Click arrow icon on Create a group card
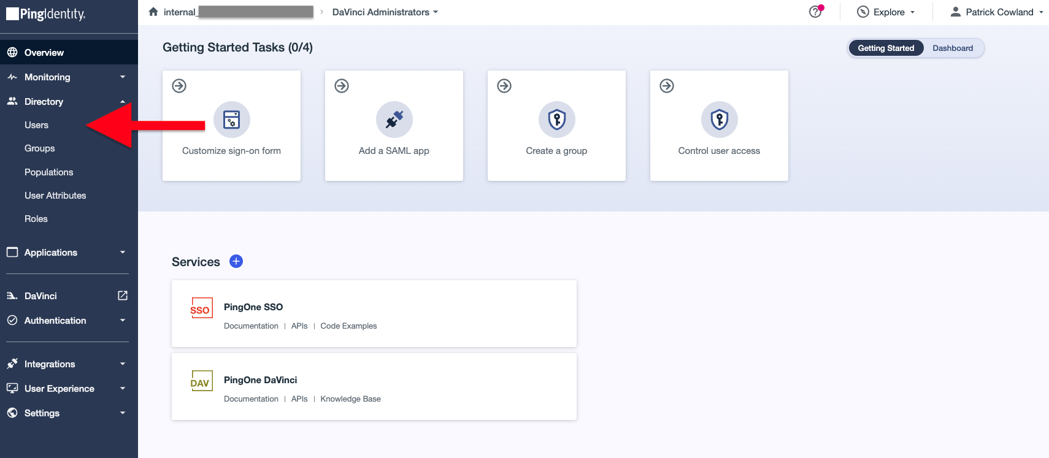 [x=504, y=86]
